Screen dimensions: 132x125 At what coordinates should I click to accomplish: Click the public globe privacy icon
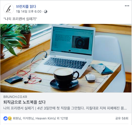pyautogui.click(x=46, y=12)
